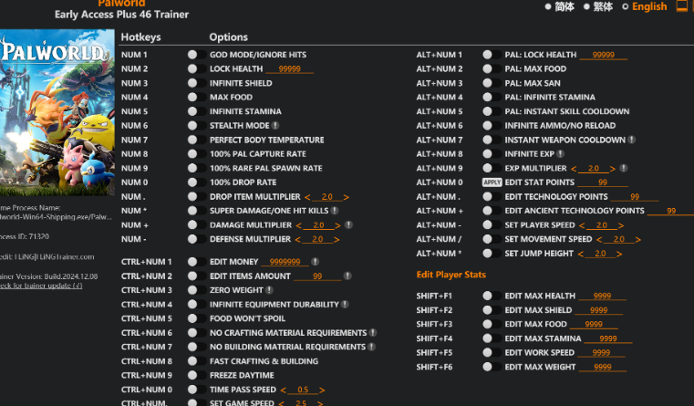Click info icon beside Infinite Equipment Durability
Viewport: 694px width, 406px height.
click(345, 304)
